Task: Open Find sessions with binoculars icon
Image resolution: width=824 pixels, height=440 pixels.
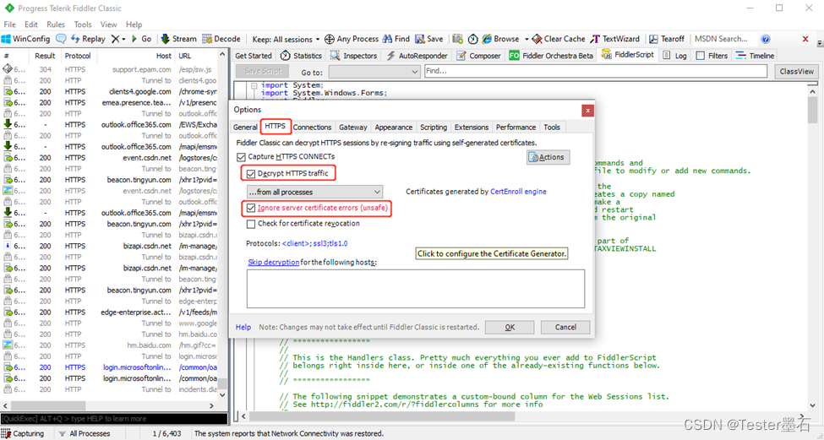Action: click(396, 39)
